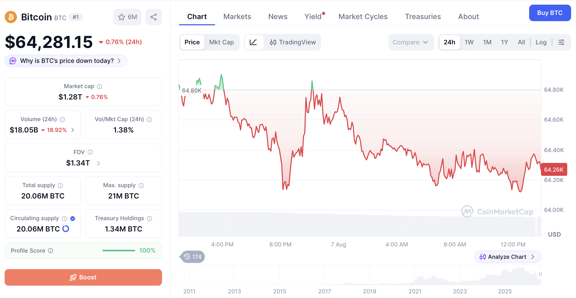Image resolution: width=576 pixels, height=298 pixels.
Task: Expand Volume (24h) details arrow
Action: coord(73,130)
